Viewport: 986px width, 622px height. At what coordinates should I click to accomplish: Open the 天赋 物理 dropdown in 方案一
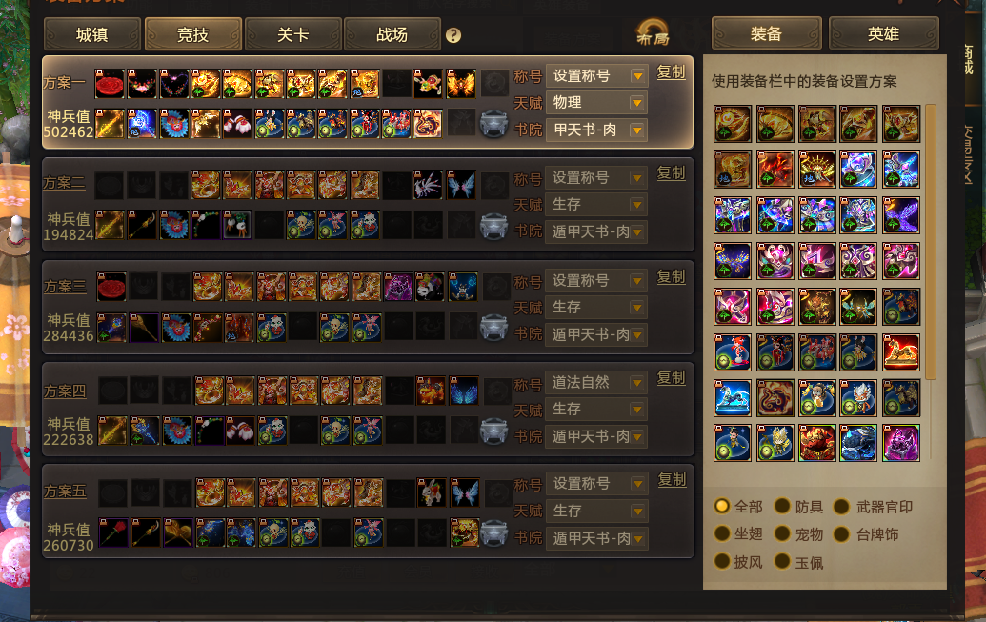[x=596, y=103]
